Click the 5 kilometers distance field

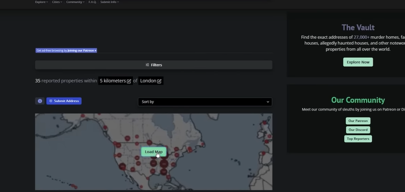tap(115, 81)
